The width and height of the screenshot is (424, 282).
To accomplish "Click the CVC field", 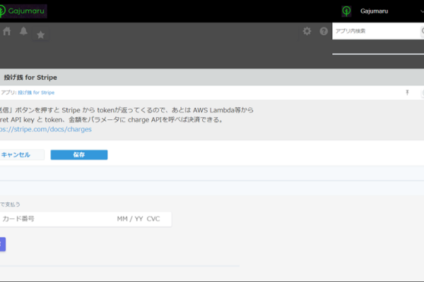I will [154, 219].
